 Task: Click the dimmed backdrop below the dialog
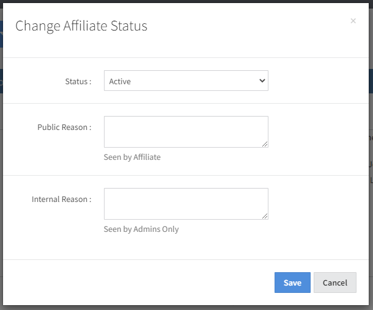[x=183, y=307]
